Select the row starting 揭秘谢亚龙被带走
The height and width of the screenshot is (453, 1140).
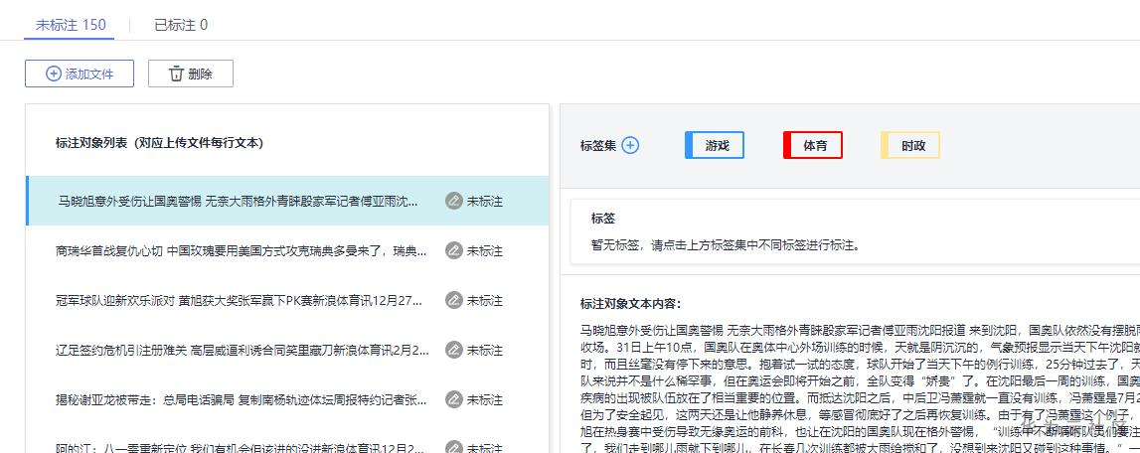287,399
